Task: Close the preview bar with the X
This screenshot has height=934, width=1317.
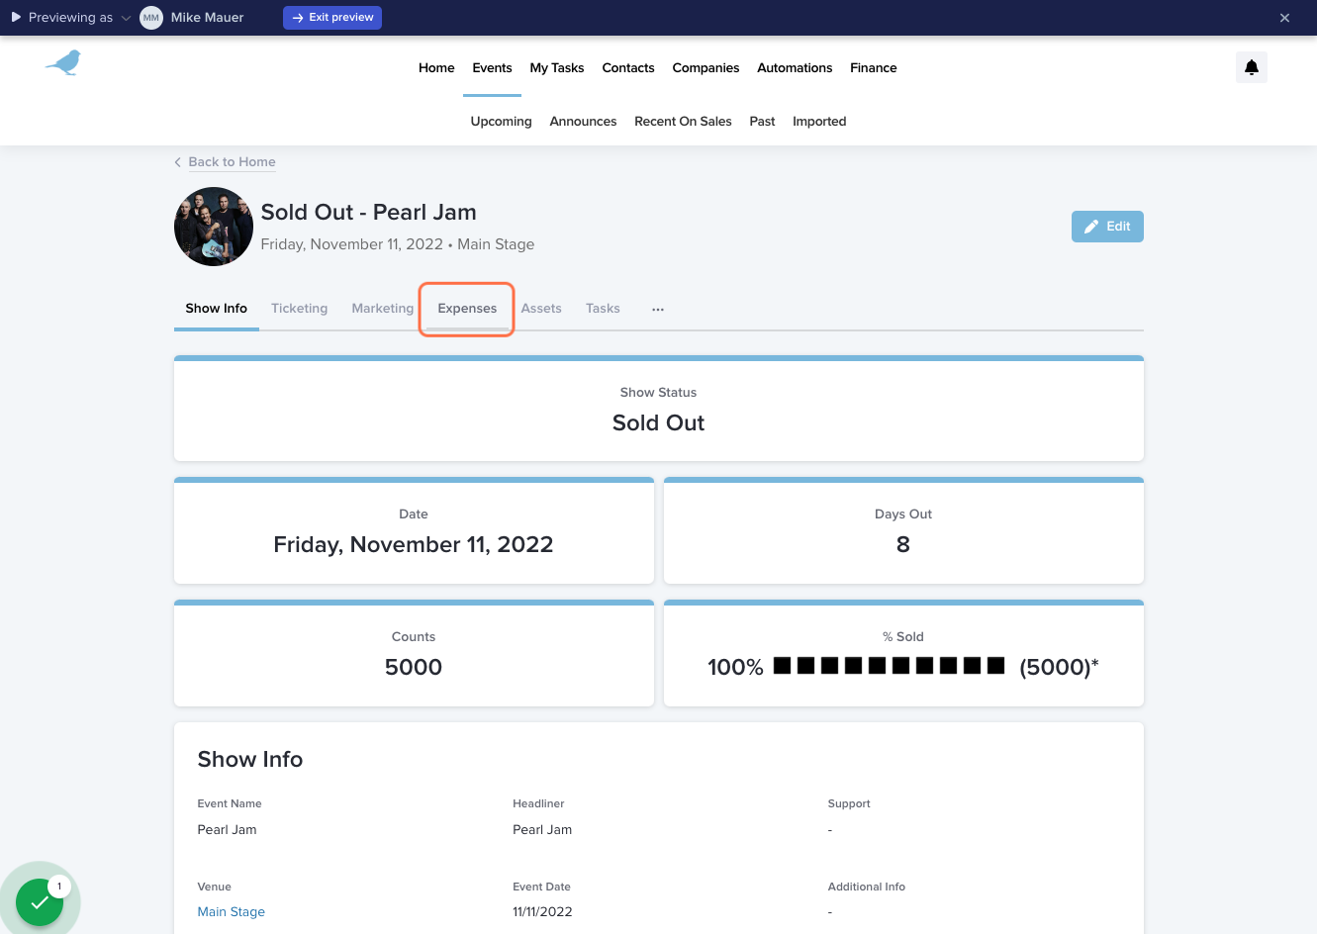Action: coord(1284,18)
